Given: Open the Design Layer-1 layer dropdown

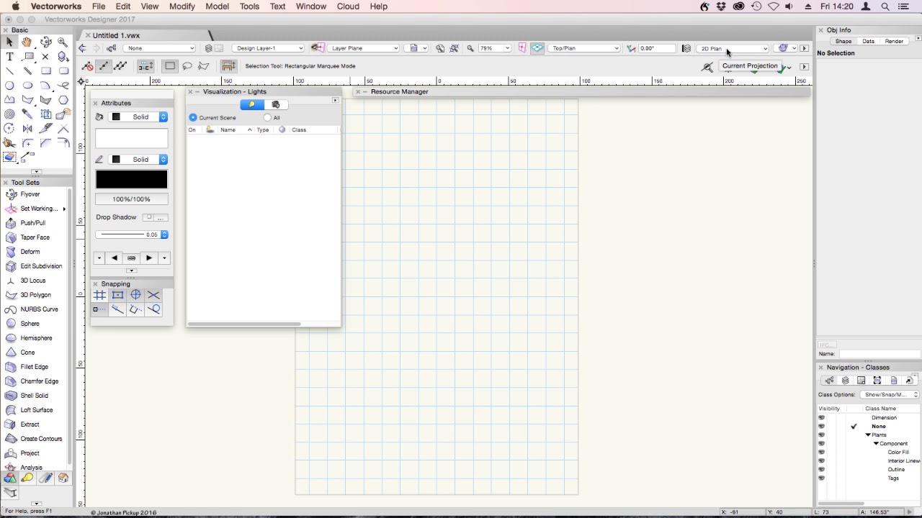Looking at the screenshot, I should coord(269,48).
